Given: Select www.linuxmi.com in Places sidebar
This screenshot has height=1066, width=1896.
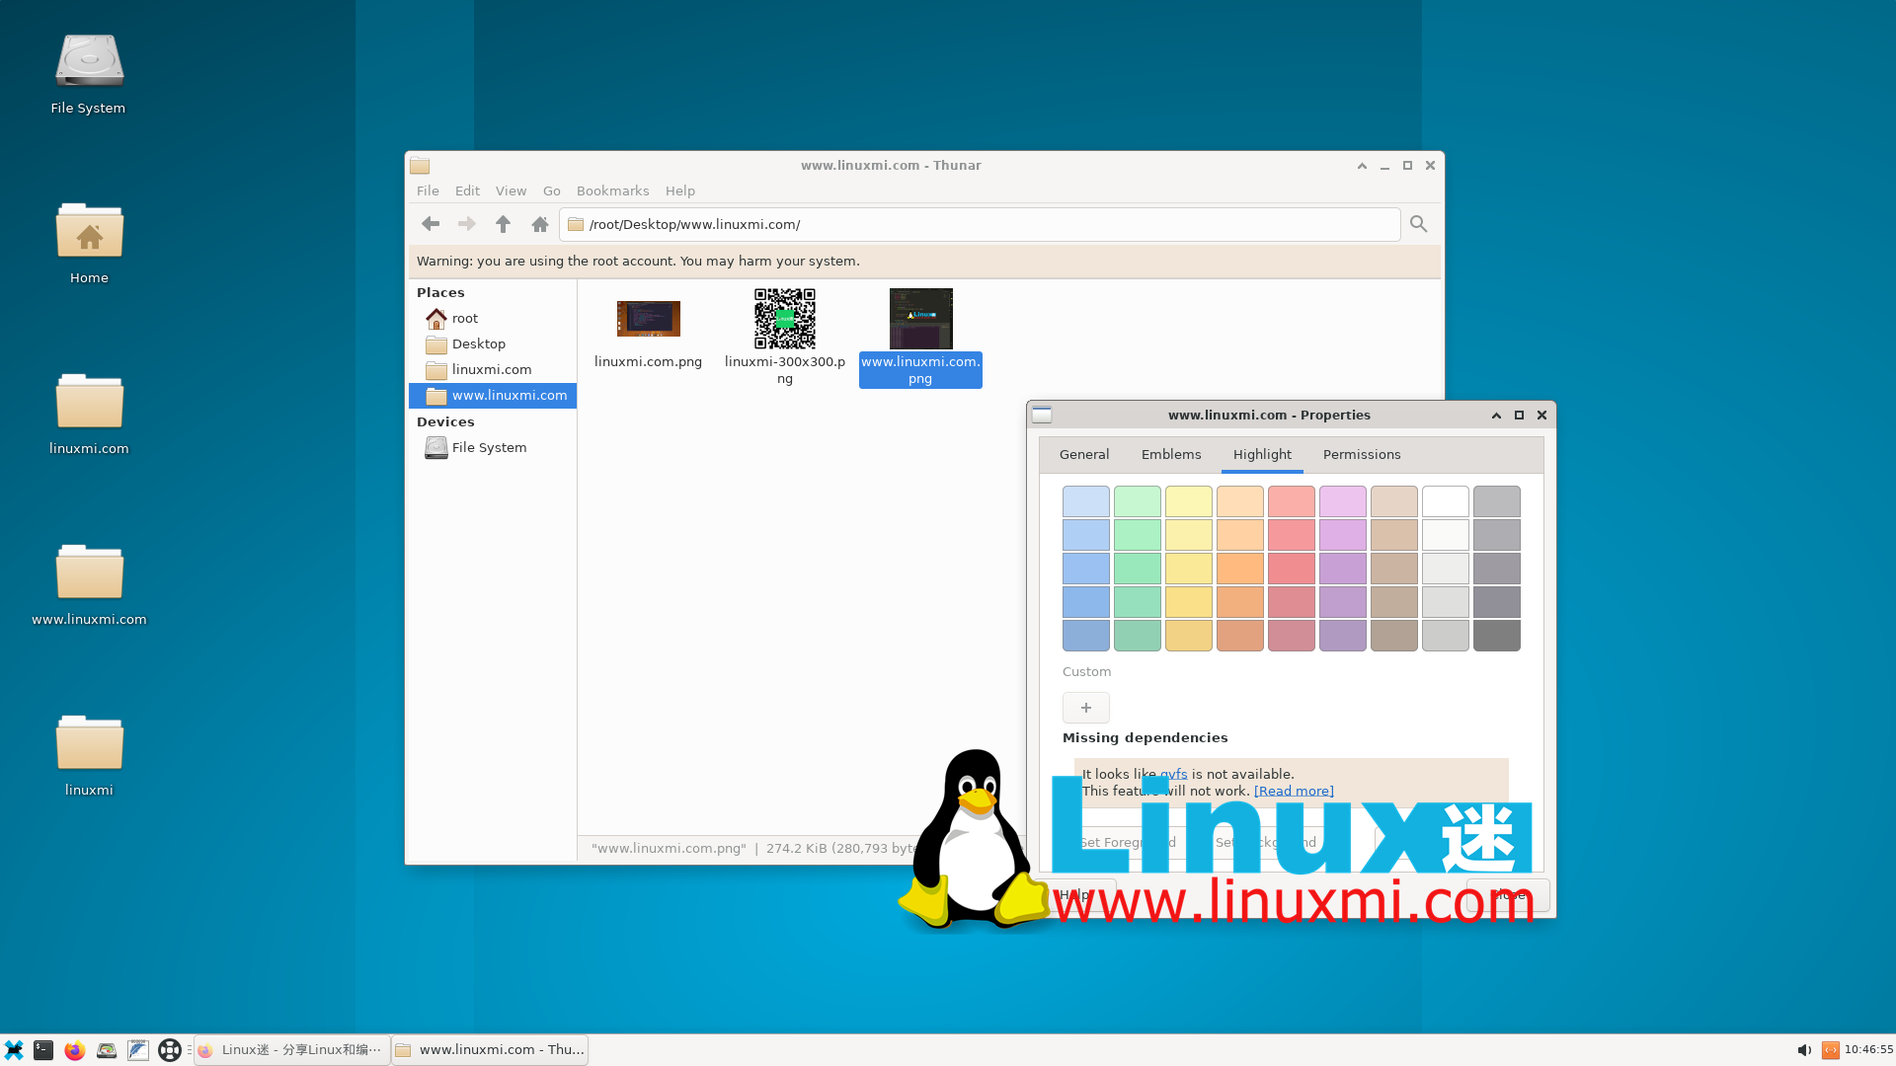Looking at the screenshot, I should tap(493, 396).
